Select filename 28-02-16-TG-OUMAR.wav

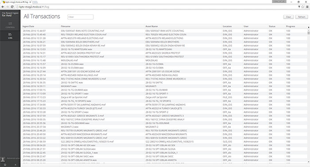tap(74, 90)
